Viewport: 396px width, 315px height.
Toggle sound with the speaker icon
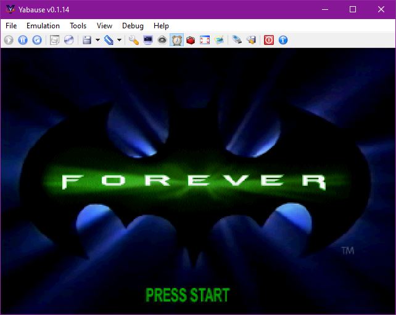point(162,40)
